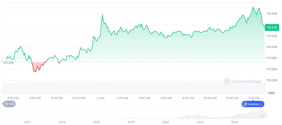Jump to 2012 on the overview timeline
This screenshot has width=282, height=125.
[x=27, y=122]
